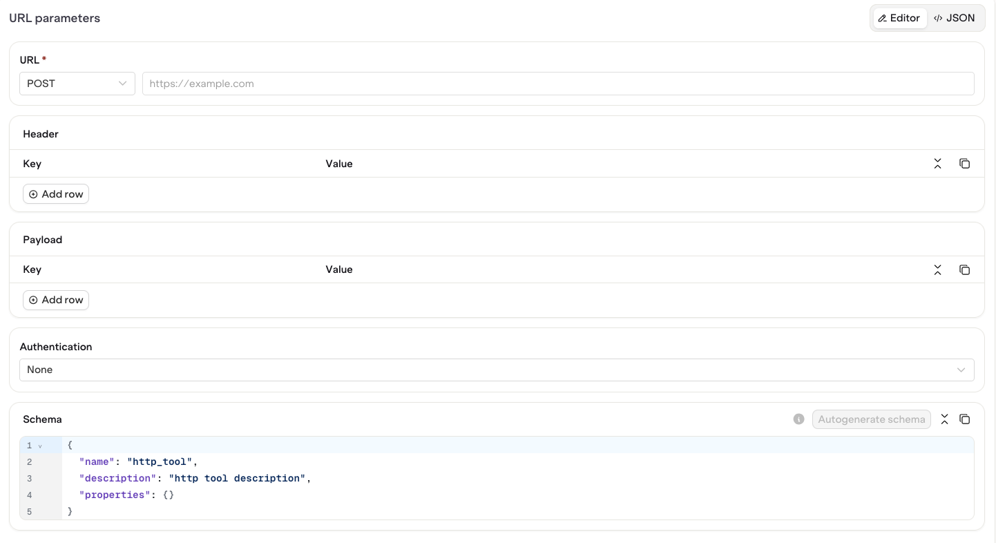Click the URL input field
This screenshot has height=543, width=996.
pyautogui.click(x=558, y=83)
